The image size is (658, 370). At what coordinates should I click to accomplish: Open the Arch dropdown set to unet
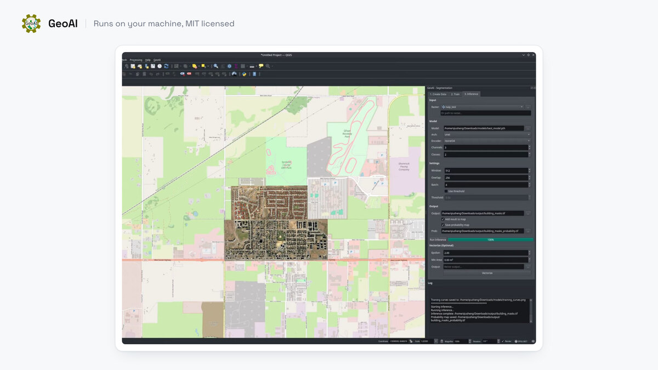tap(487, 134)
